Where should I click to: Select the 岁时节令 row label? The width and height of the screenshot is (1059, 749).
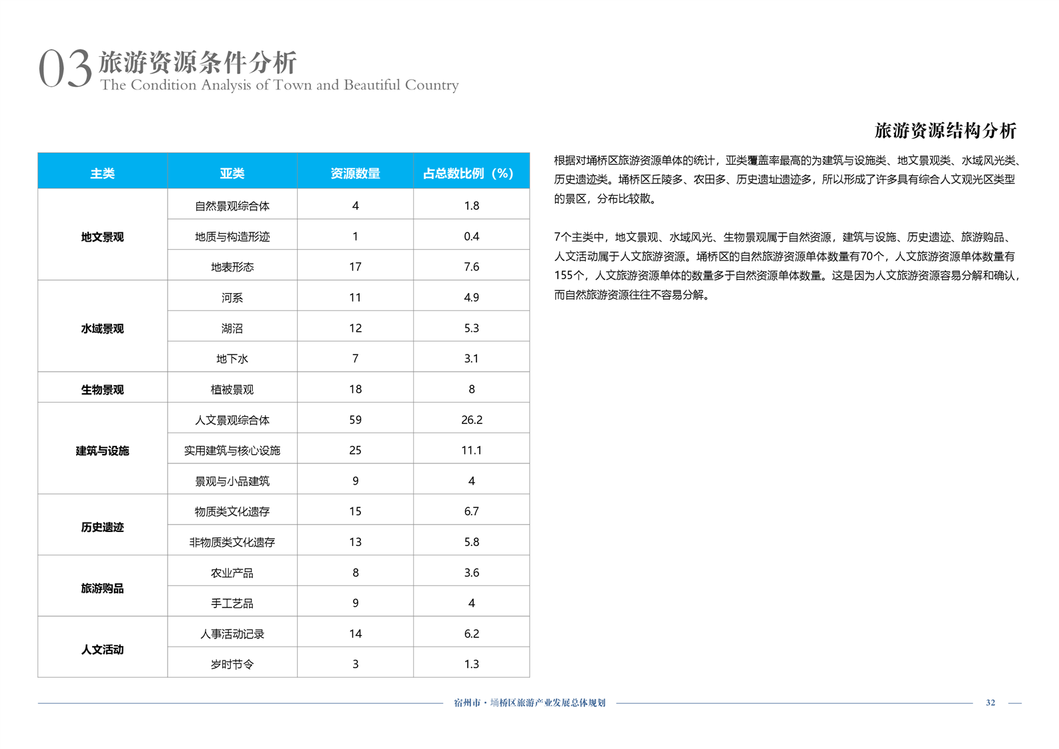(x=232, y=664)
